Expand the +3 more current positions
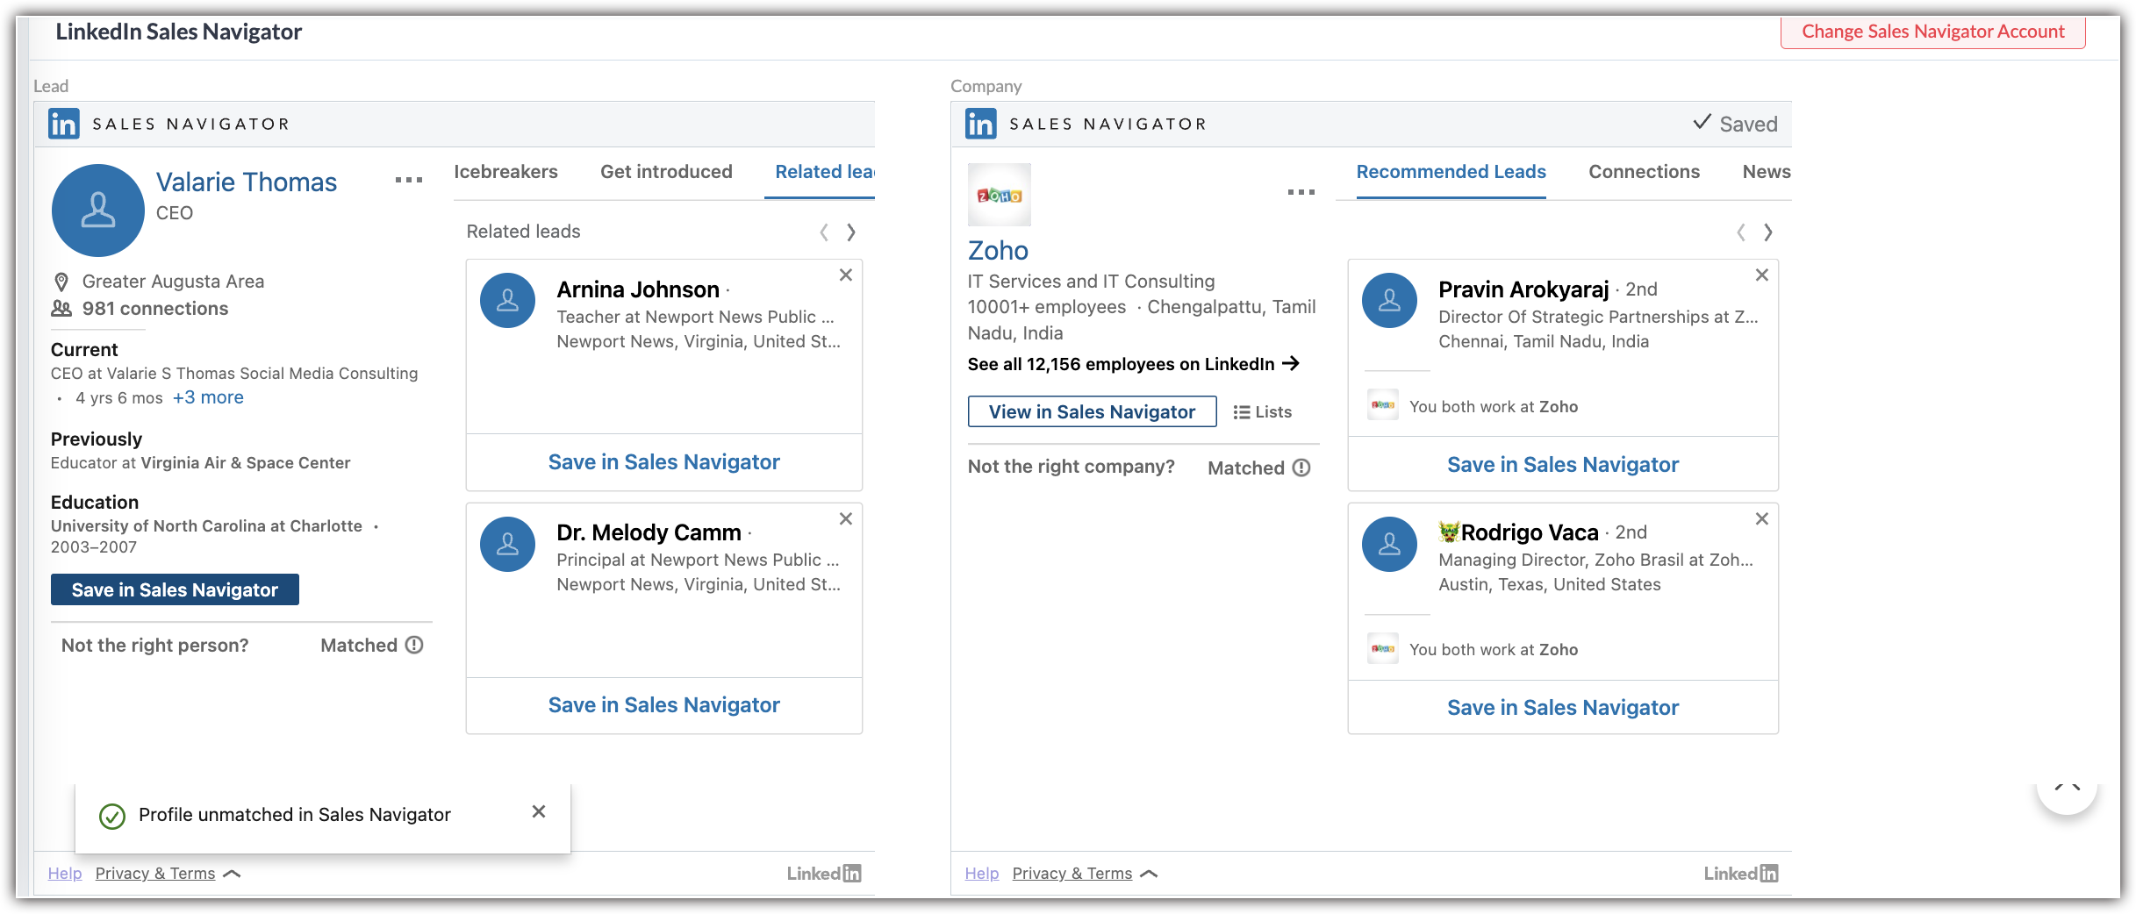 pos(208,398)
